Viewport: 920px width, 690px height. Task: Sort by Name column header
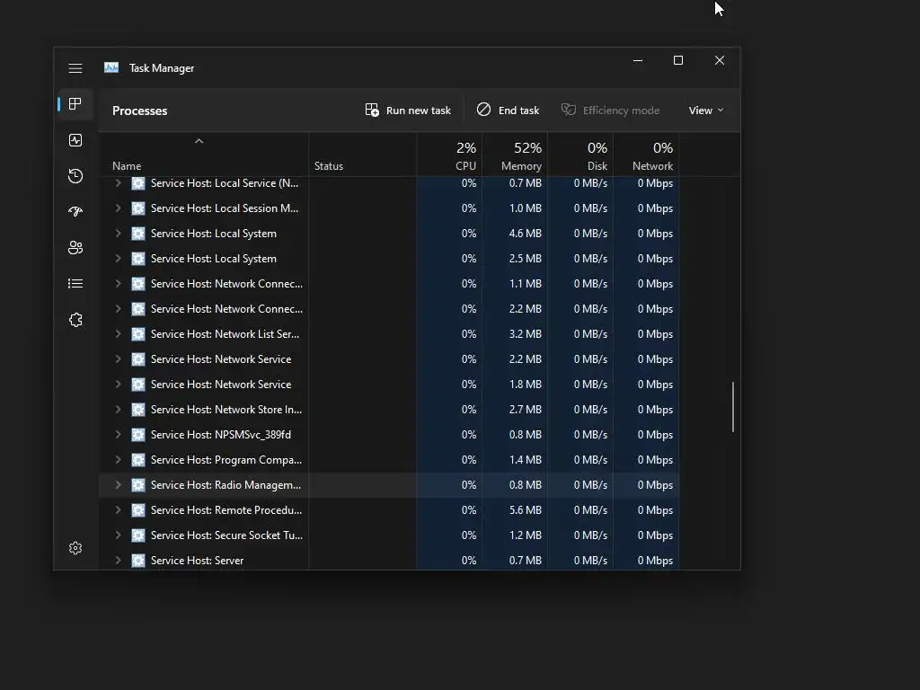[x=203, y=155]
